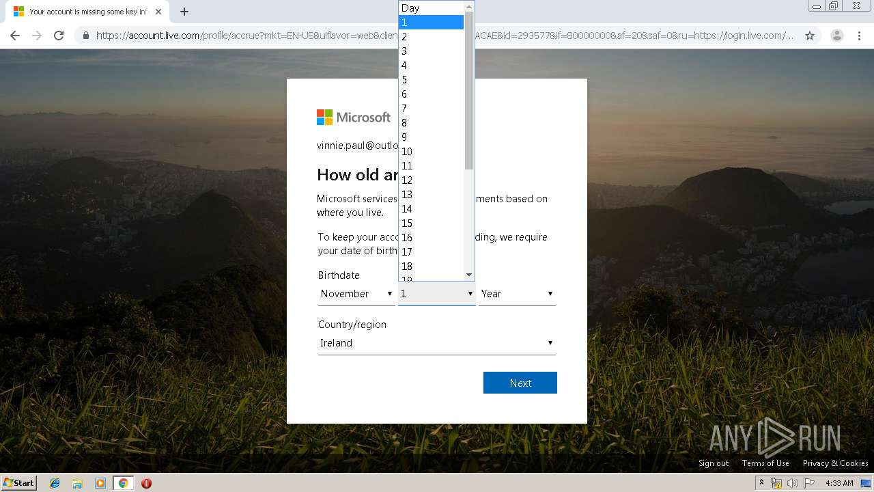Open File Explorer folder in taskbar
The image size is (874, 492).
click(x=77, y=483)
